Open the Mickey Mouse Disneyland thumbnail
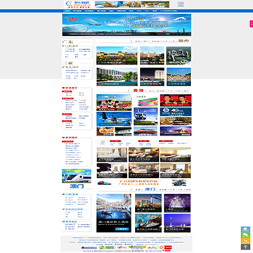Image resolution: width=253 pixels, height=253 pixels. [x=114, y=103]
